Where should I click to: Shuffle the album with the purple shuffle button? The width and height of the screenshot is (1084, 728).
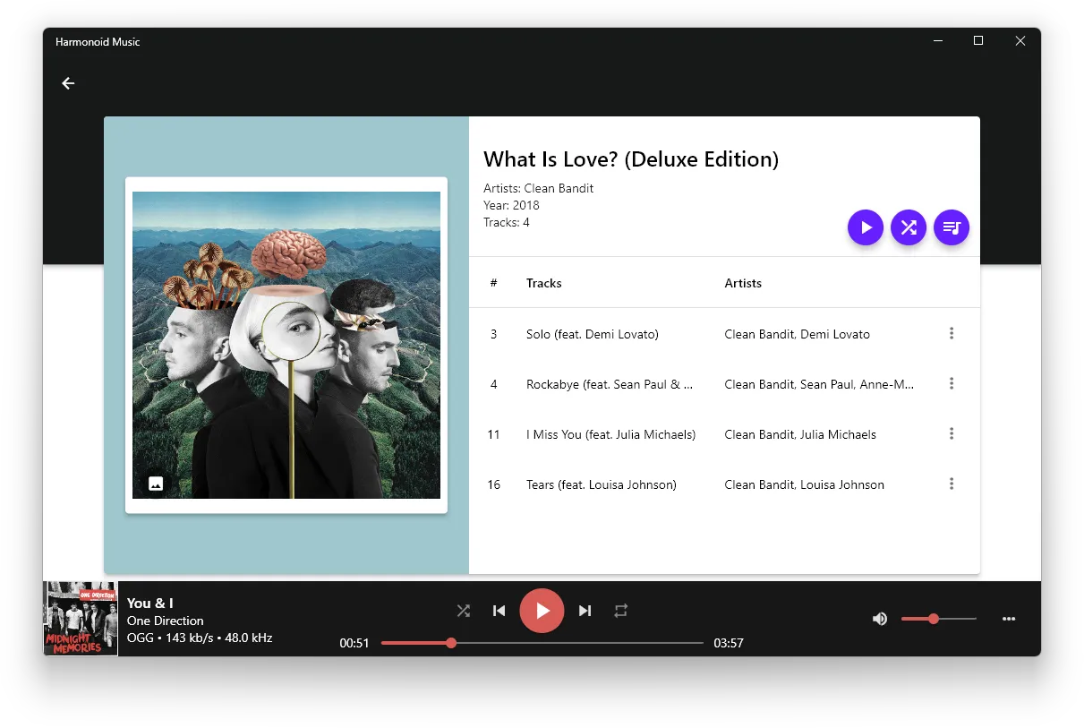coord(909,227)
